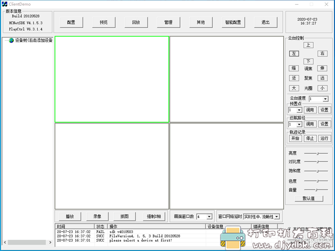The image size is (335, 251).
Task: Click the 'HCNetSDK V4.1.5.3' version text
Action: click(x=26, y=23)
